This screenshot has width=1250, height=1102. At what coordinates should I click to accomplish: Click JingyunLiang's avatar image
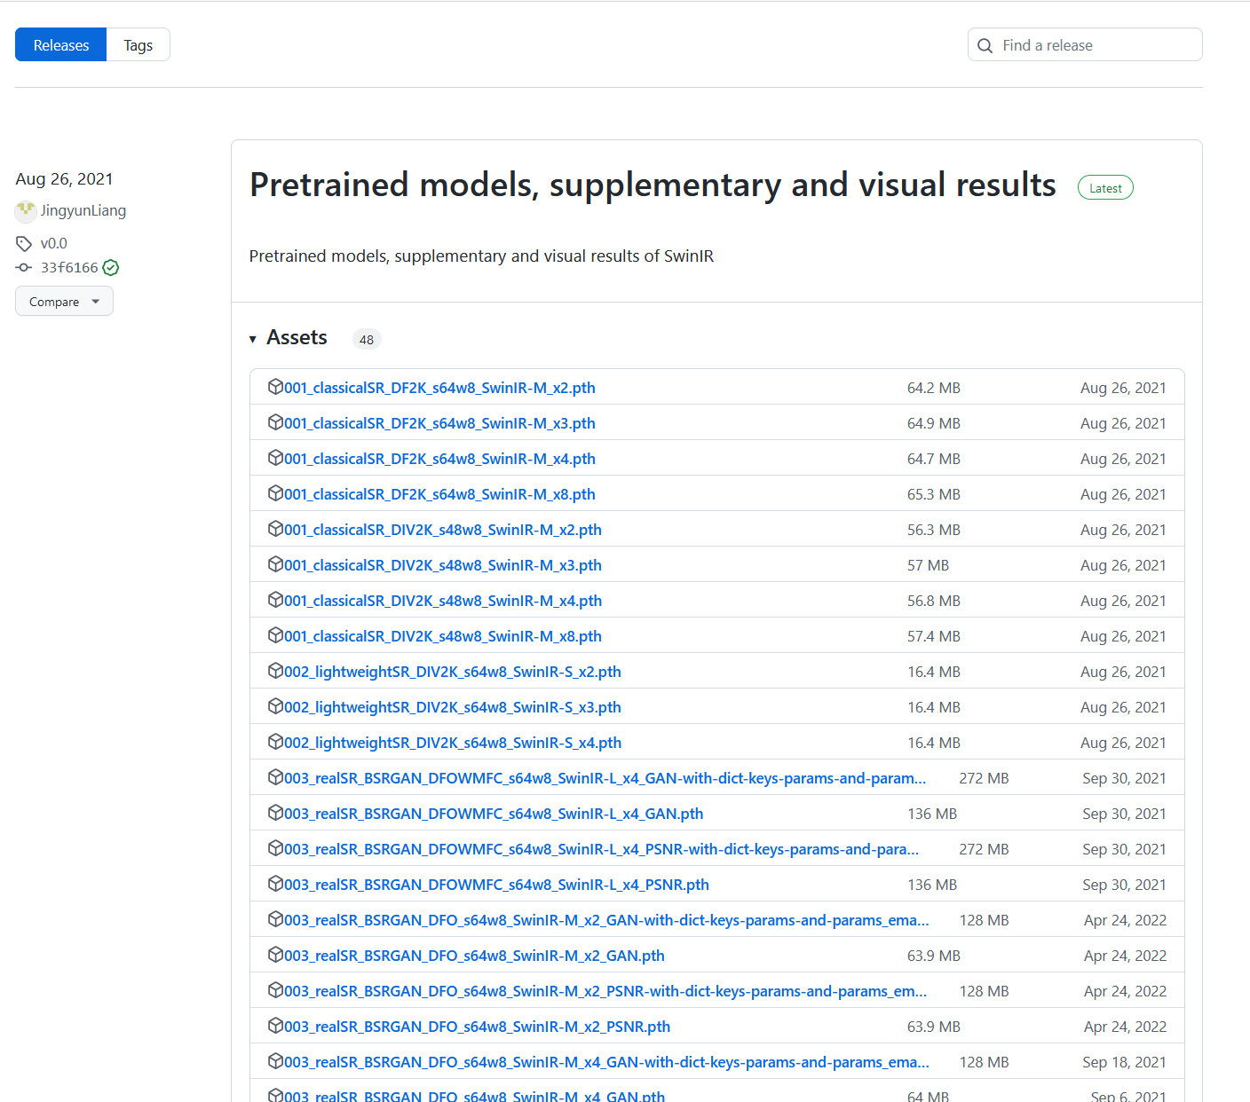26,211
